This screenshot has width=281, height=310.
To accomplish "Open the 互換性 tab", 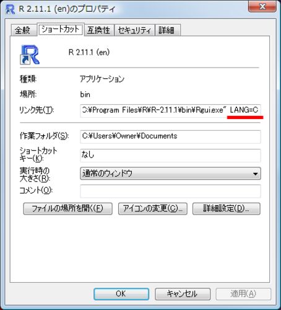I will point(99,30).
